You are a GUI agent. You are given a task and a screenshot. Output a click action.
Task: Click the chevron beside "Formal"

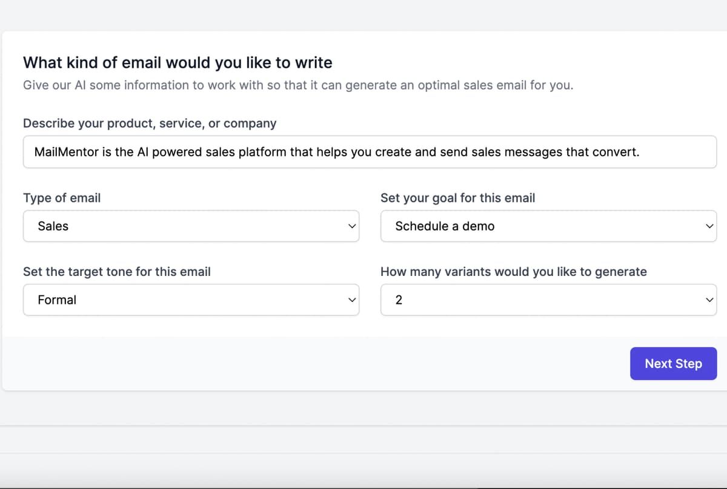pyautogui.click(x=352, y=300)
